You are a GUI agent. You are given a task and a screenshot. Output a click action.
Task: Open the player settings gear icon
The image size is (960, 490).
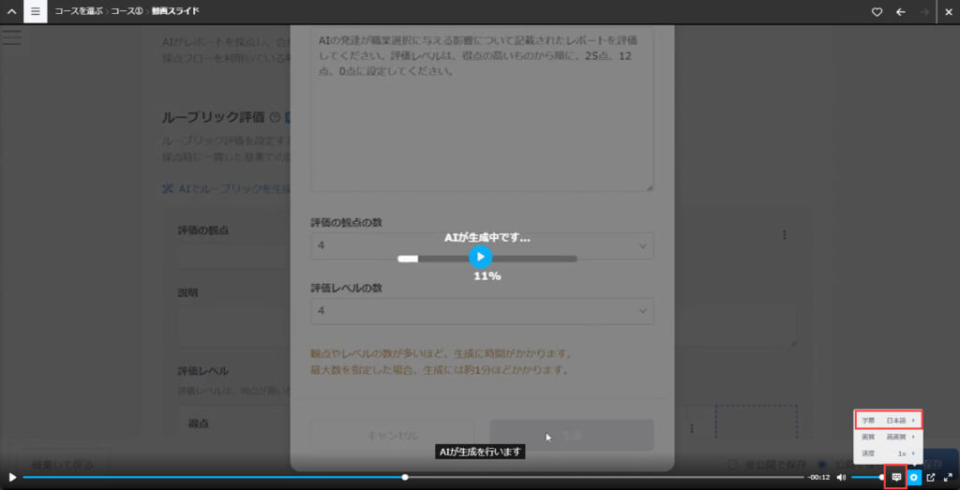[x=914, y=477]
